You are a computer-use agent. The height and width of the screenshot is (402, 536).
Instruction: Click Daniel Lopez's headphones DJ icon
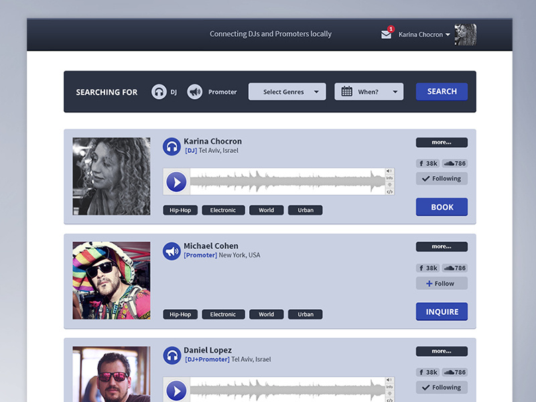172,356
